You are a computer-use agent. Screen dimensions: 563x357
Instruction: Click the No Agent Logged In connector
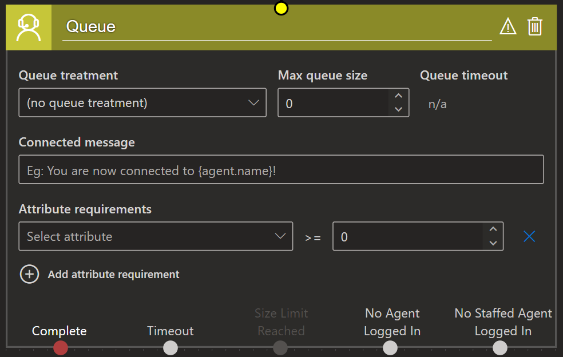[390, 347]
